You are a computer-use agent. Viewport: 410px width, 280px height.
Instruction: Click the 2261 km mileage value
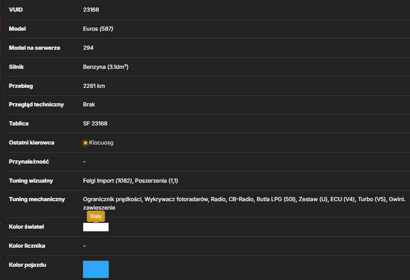[94, 86]
